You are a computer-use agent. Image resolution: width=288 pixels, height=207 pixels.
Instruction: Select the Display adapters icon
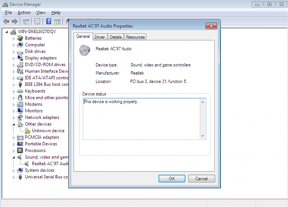(20, 58)
